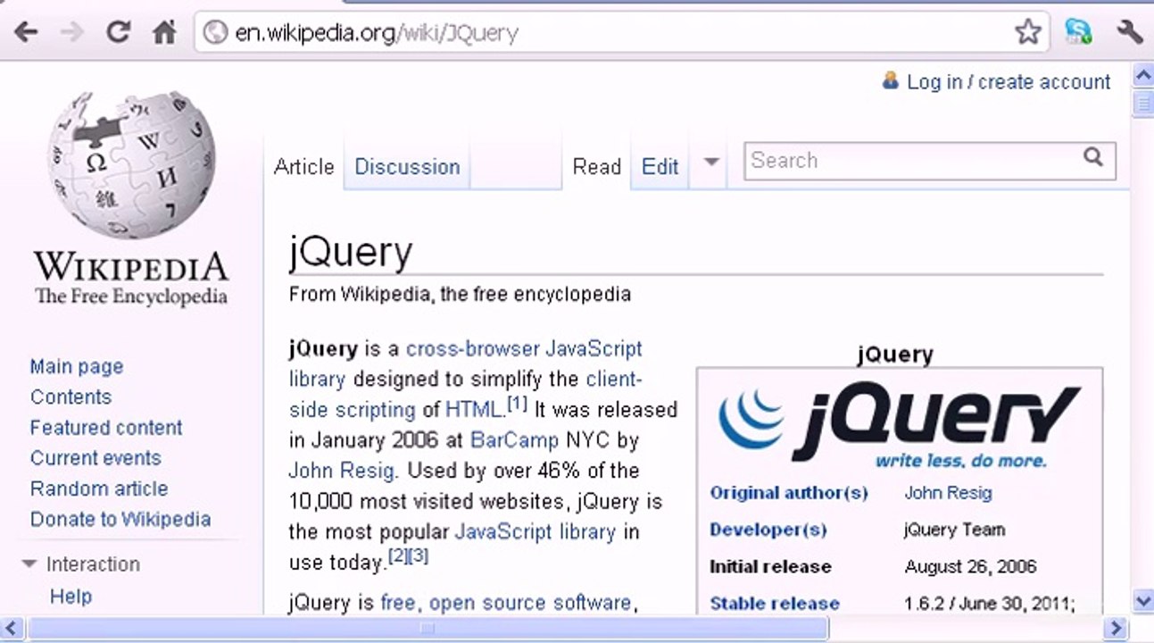Click the August 26, 2006 date

tap(970, 567)
